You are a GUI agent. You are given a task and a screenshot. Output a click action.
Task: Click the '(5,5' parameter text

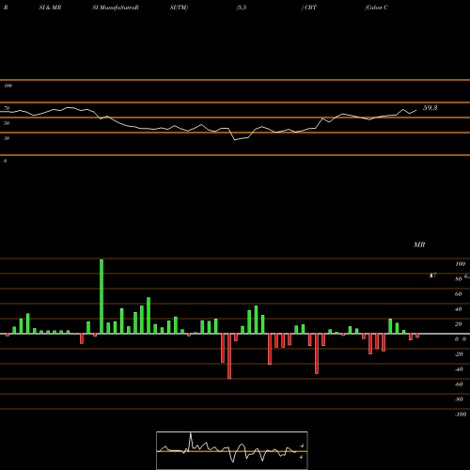[242, 8]
